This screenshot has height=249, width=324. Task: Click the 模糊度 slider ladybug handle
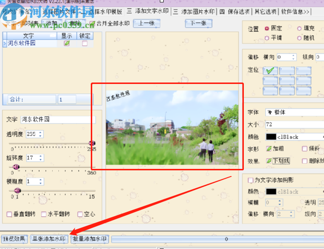pyautogui.click(x=17, y=191)
